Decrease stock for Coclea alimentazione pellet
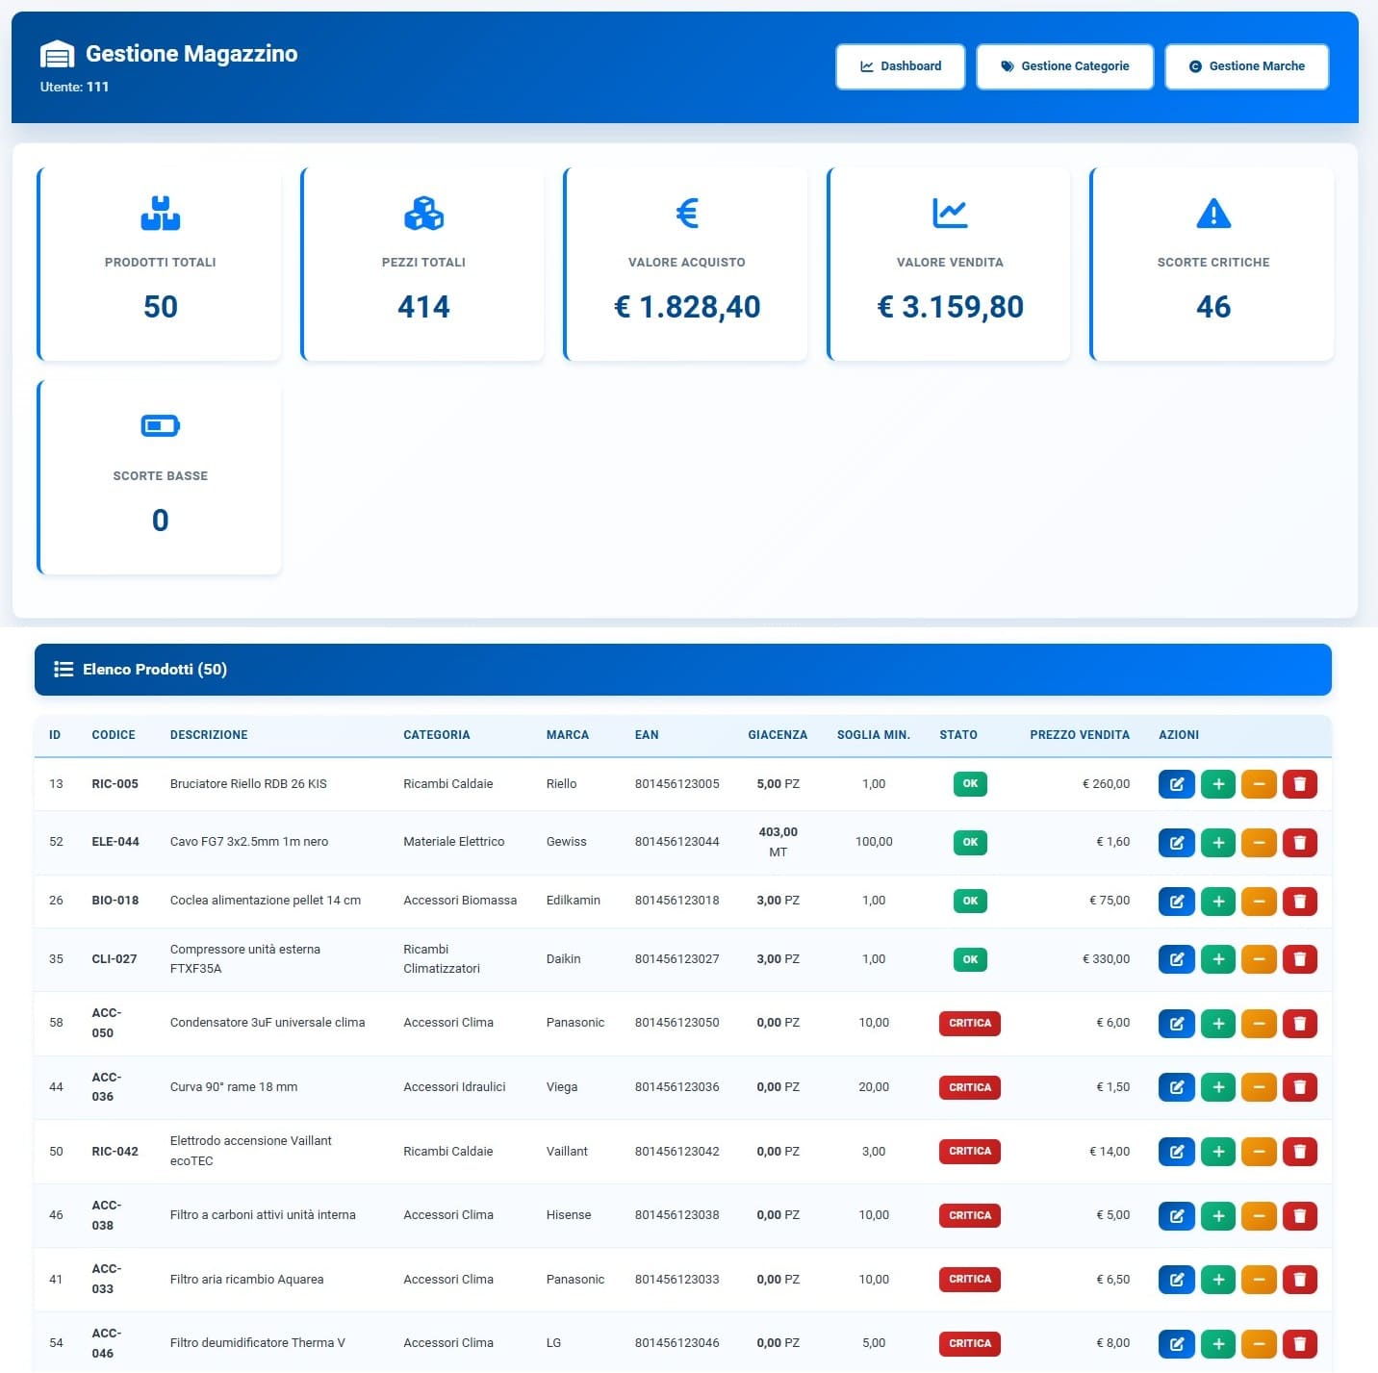 [x=1259, y=902]
